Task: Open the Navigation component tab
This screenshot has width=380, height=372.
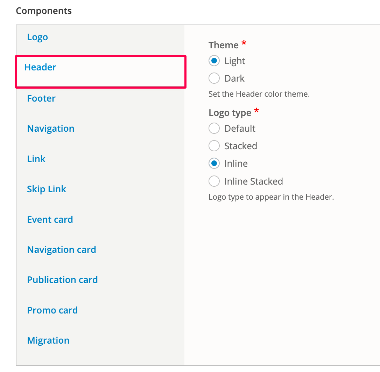Action: coord(51,129)
